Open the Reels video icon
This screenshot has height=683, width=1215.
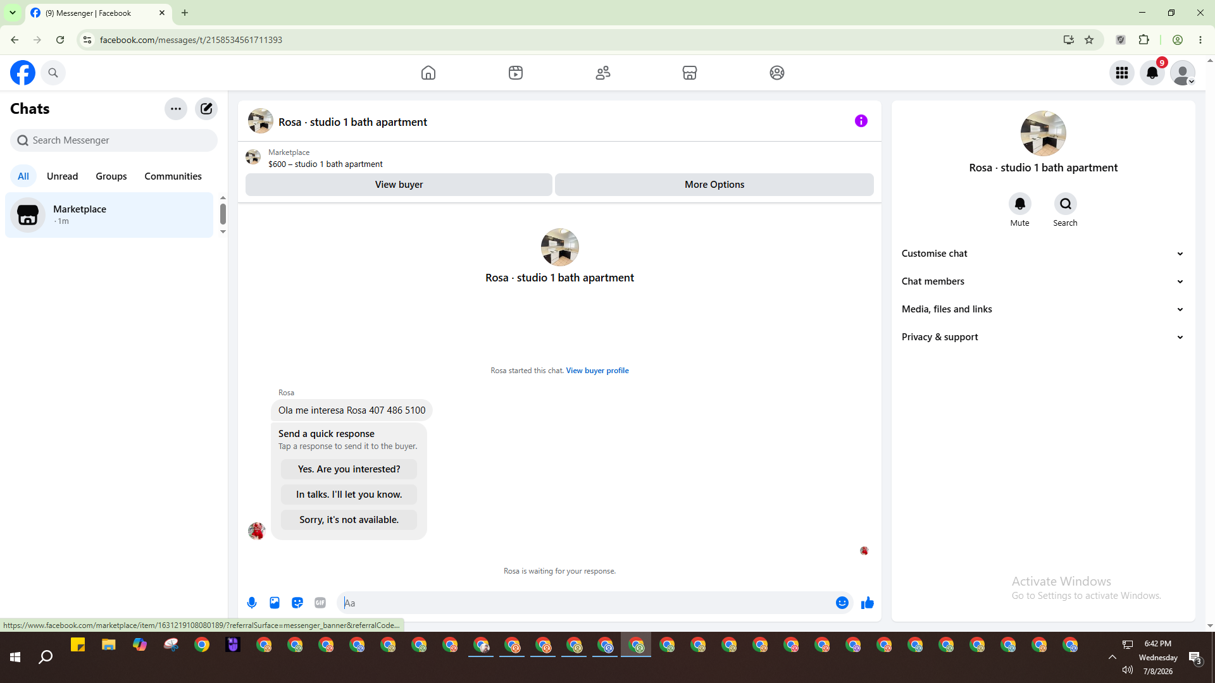coord(516,73)
